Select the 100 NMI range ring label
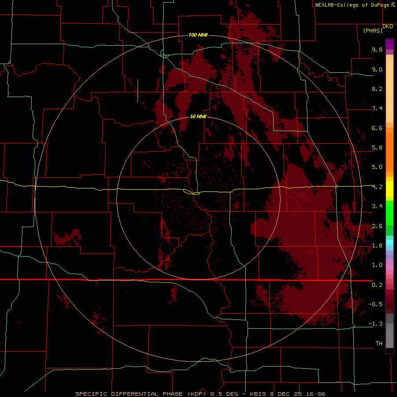This screenshot has width=397, height=397. 198,35
